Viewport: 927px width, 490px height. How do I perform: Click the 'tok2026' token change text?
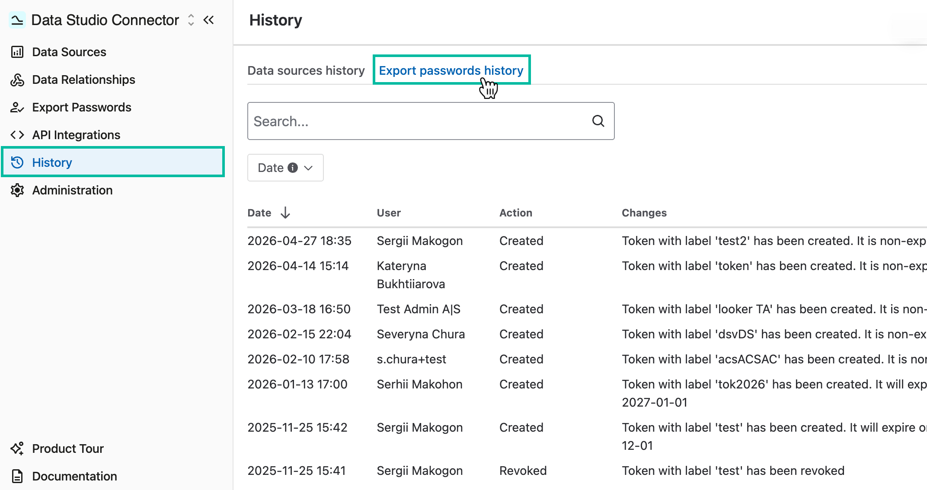774,393
